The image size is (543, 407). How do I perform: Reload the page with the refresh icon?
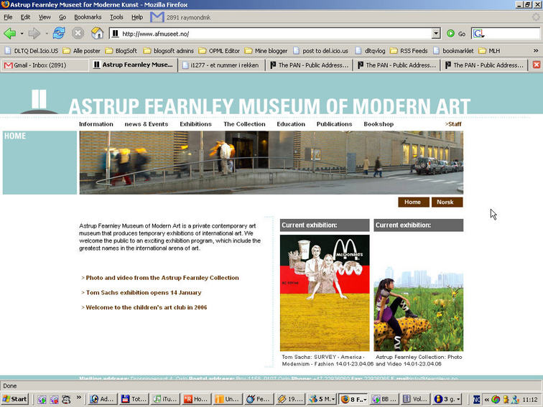pyautogui.click(x=59, y=33)
